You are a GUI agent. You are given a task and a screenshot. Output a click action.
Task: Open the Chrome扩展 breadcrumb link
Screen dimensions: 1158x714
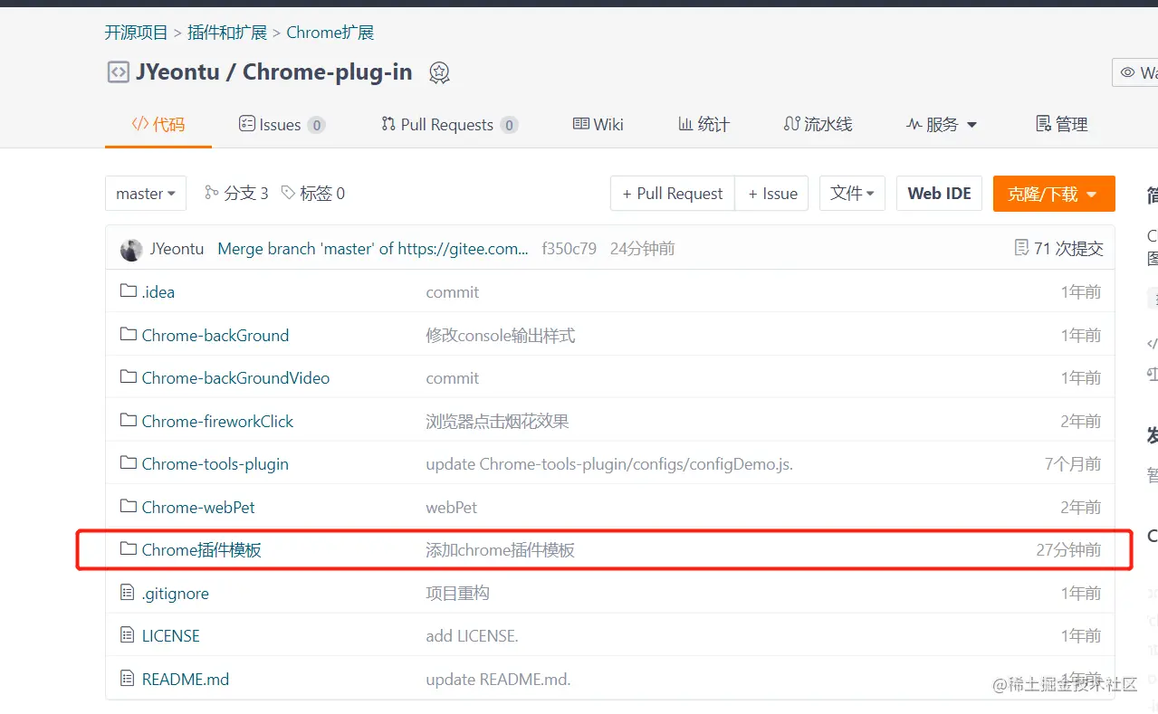coord(330,33)
